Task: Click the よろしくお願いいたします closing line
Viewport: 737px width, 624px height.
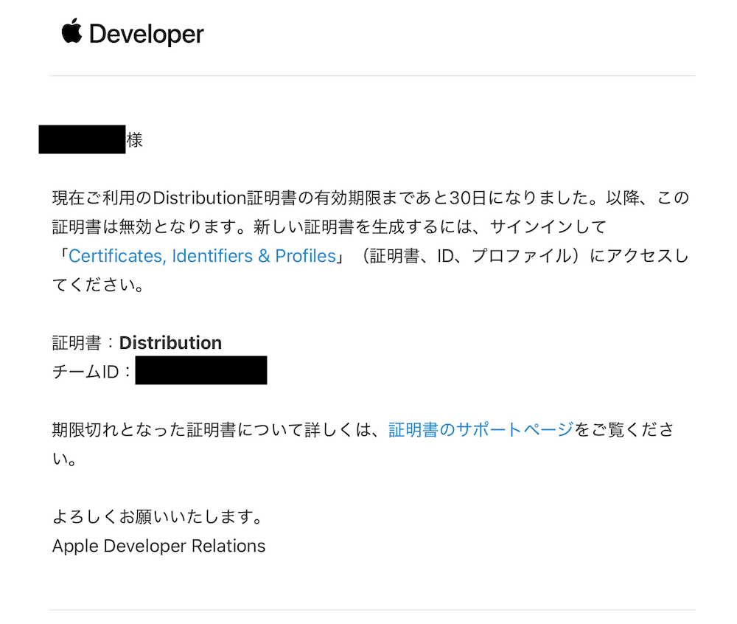Action: tap(158, 517)
